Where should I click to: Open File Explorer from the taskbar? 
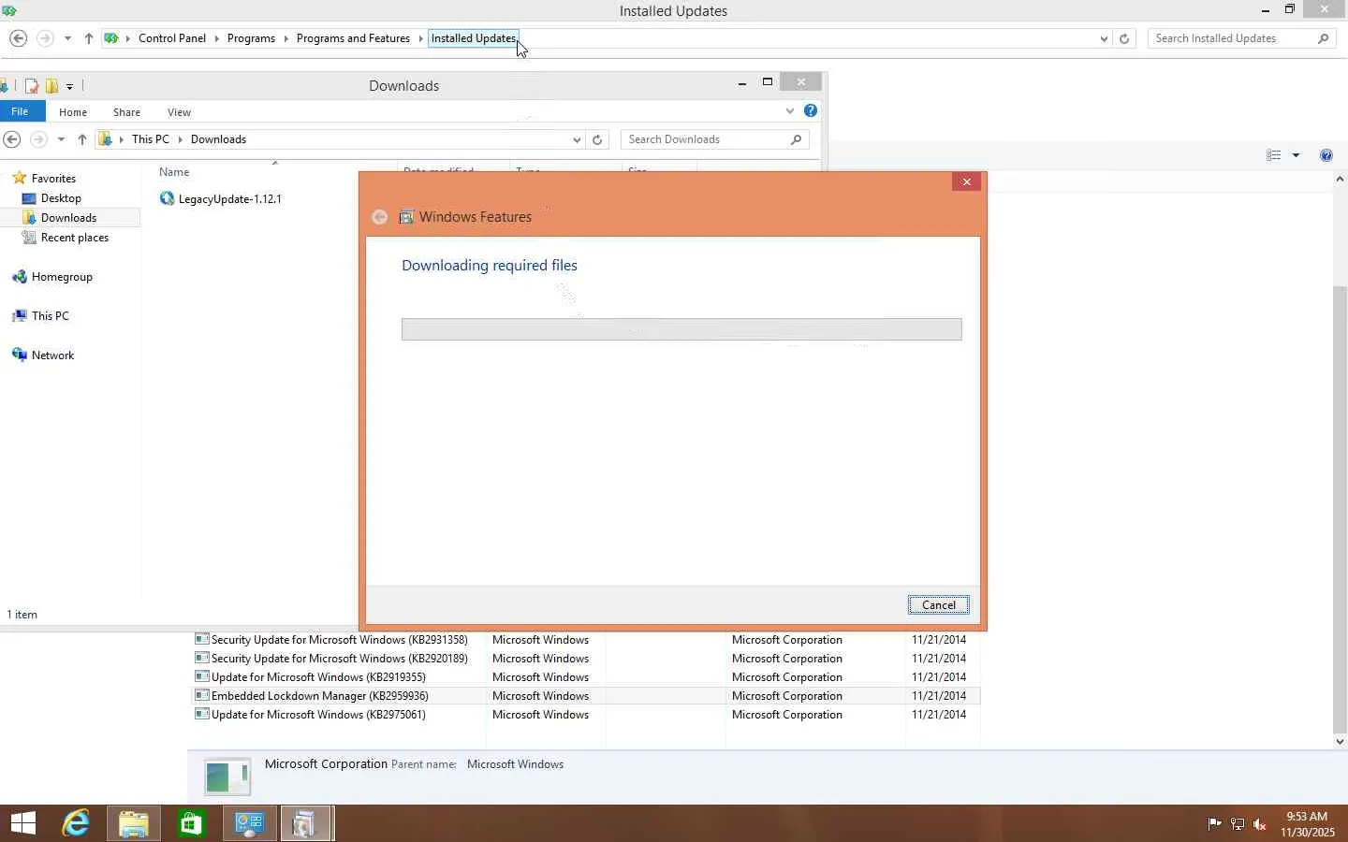coord(134,824)
